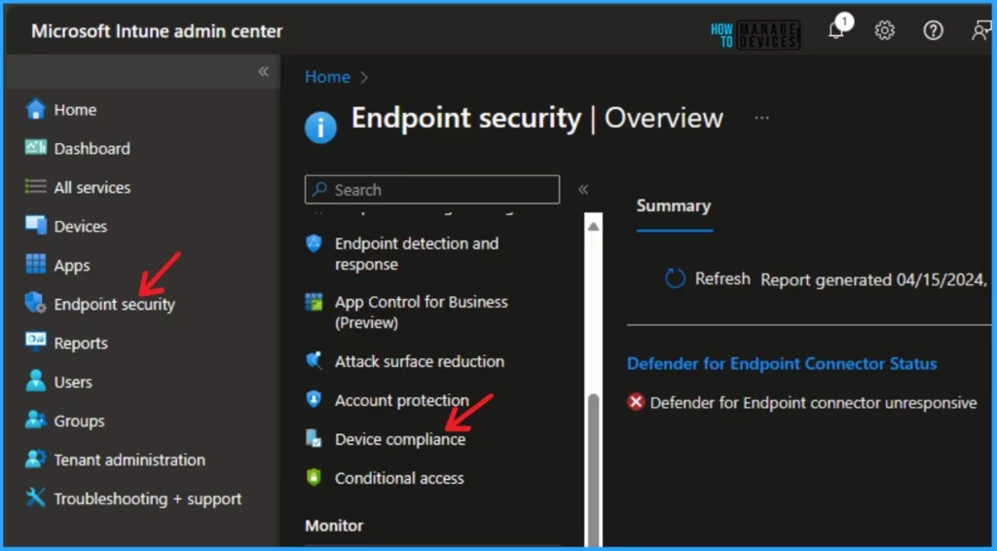This screenshot has height=551, width=997.
Task: Click the red connector error icon
Action: (636, 402)
